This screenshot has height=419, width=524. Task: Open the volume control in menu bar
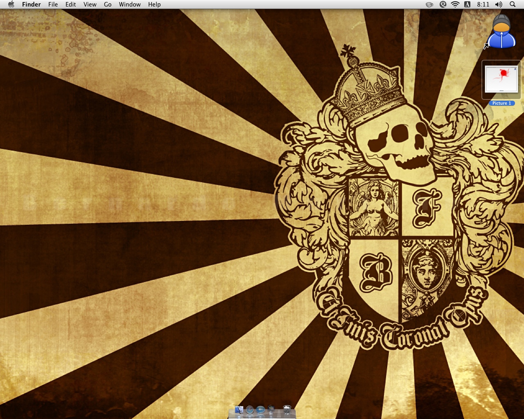click(499, 5)
